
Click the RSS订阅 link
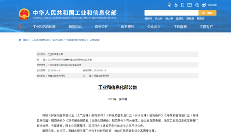click(x=212, y=5)
